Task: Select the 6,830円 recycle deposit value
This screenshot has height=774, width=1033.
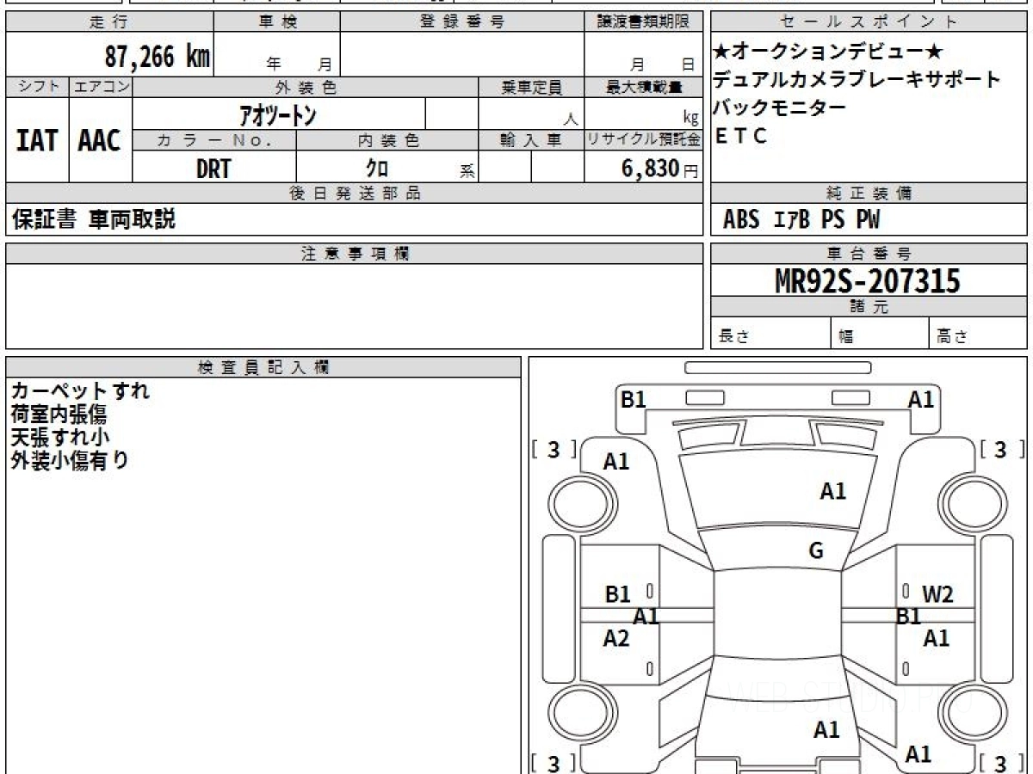Action: (x=660, y=169)
